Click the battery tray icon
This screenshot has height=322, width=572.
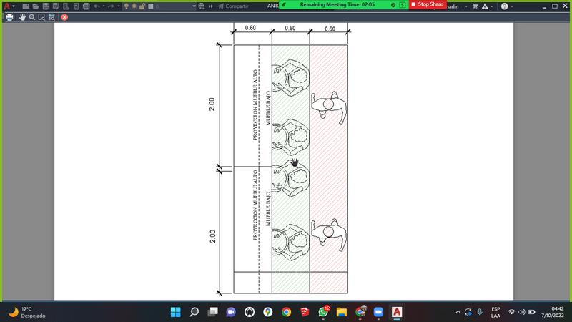[532, 312]
